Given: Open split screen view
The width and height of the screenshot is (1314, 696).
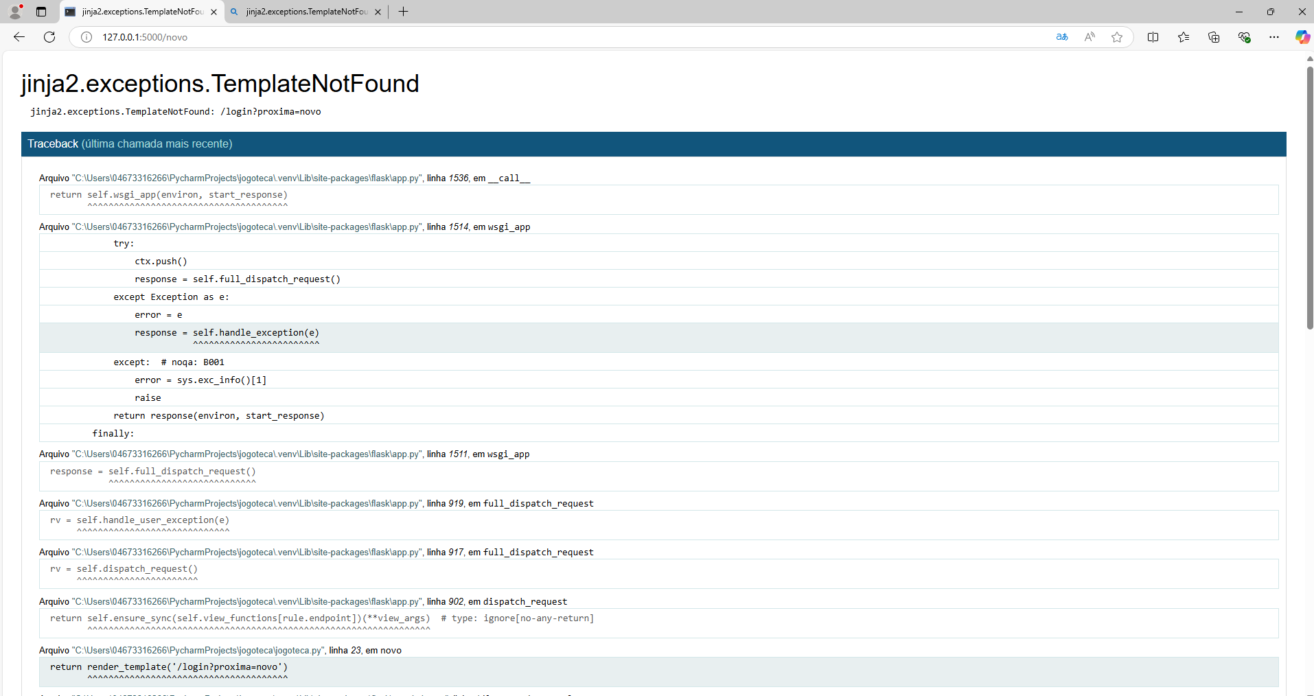Looking at the screenshot, I should click(x=1153, y=37).
